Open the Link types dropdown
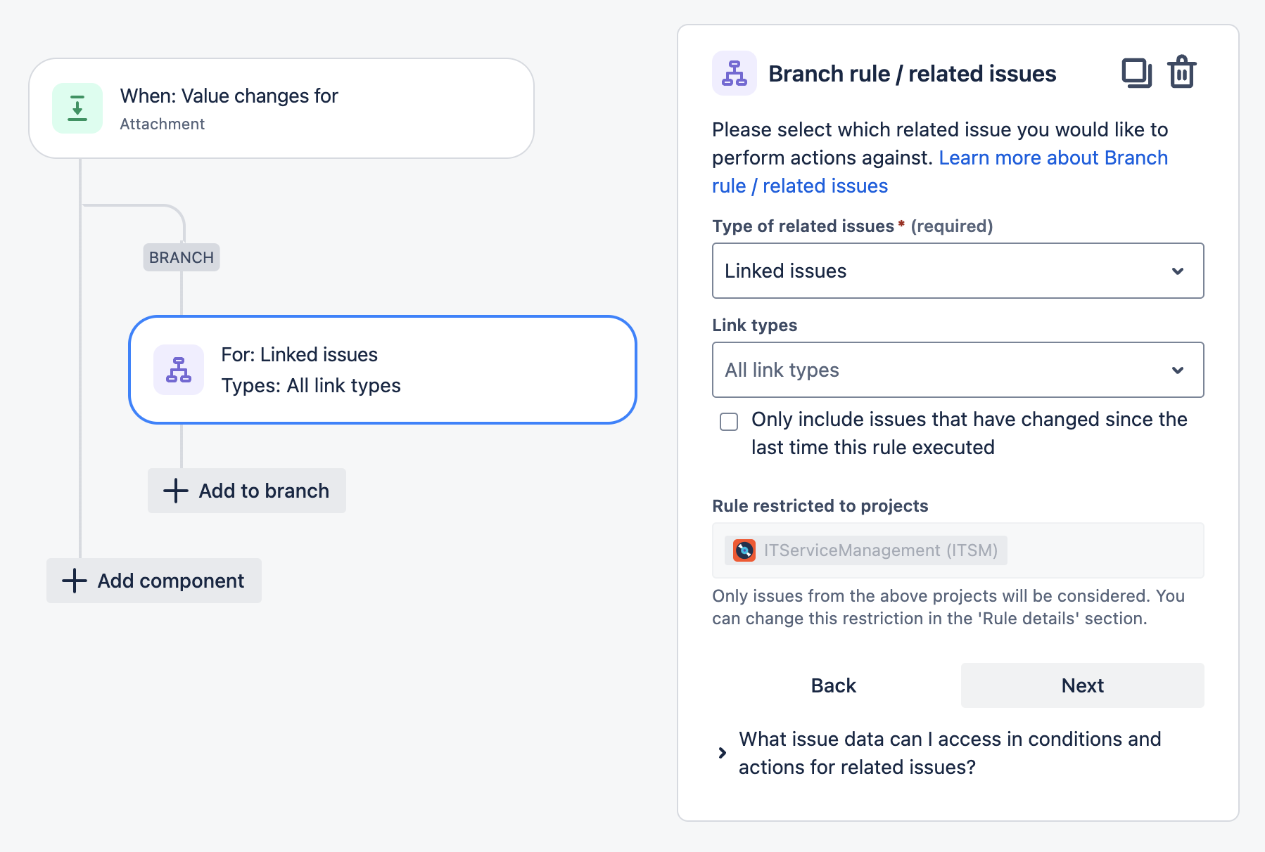This screenshot has width=1265, height=852. (x=958, y=370)
